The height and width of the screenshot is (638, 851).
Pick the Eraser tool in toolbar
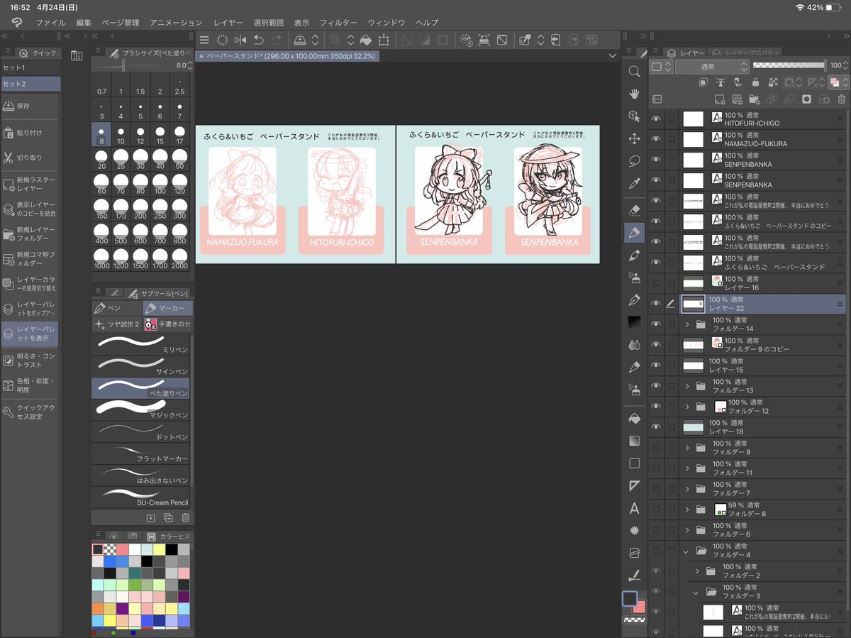[x=635, y=210]
